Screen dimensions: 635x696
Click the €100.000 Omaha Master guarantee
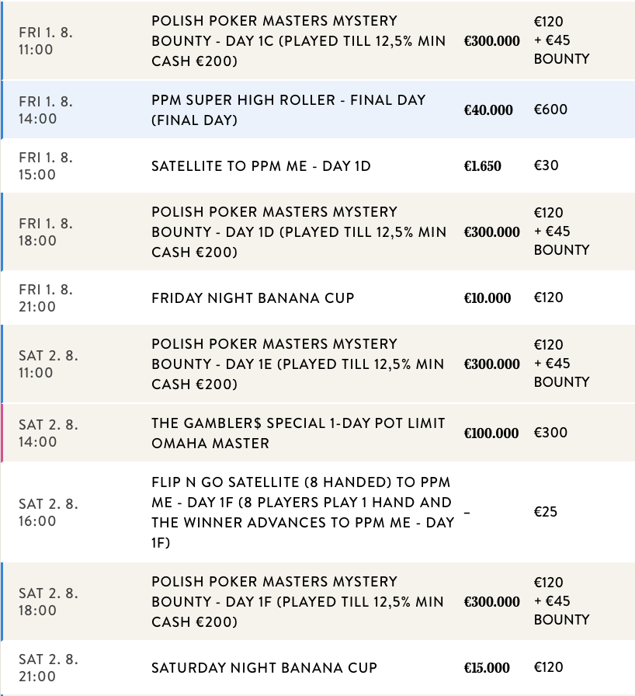(491, 433)
